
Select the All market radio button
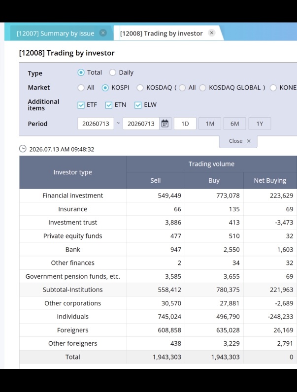81,88
